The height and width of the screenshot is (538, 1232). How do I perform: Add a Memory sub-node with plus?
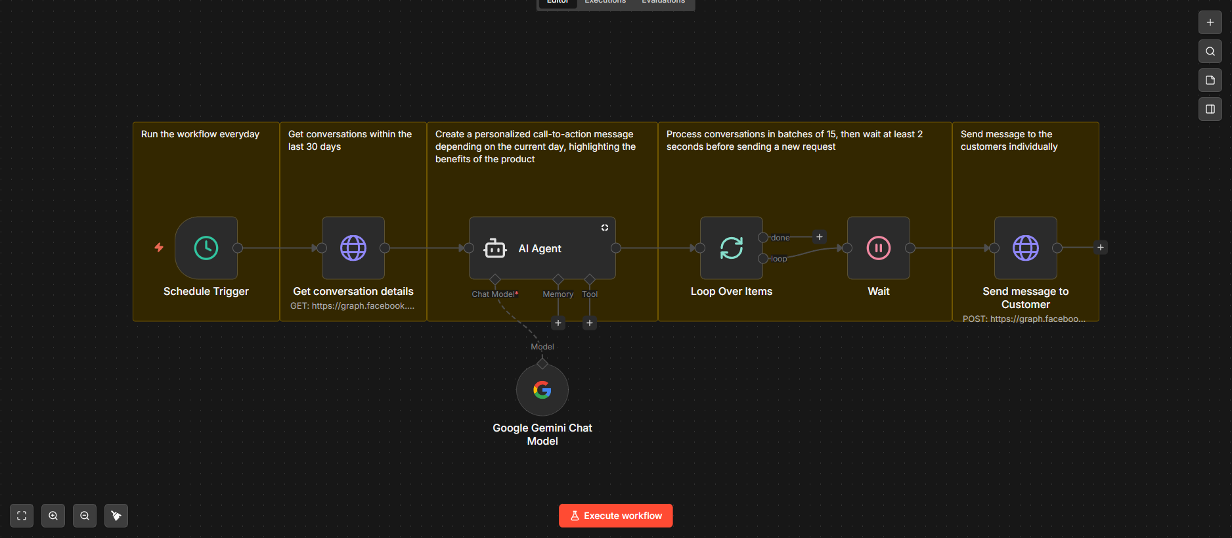coord(558,323)
